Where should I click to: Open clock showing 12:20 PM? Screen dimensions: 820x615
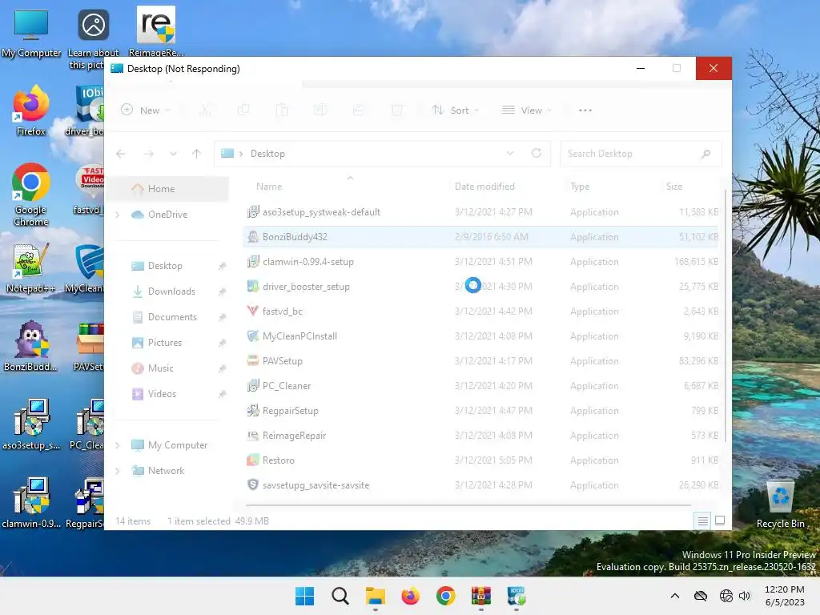coord(785,596)
